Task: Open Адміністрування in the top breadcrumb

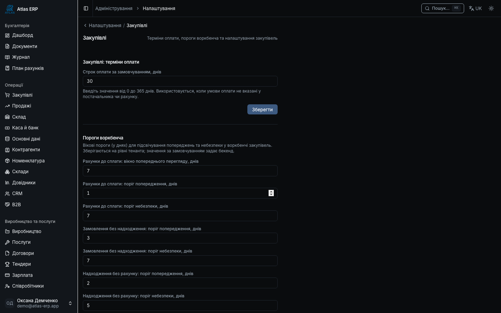Action: click(x=114, y=8)
